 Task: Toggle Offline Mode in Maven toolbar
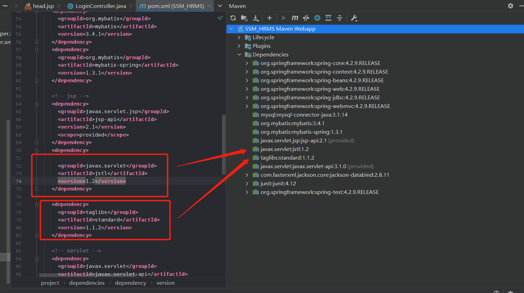(x=317, y=18)
